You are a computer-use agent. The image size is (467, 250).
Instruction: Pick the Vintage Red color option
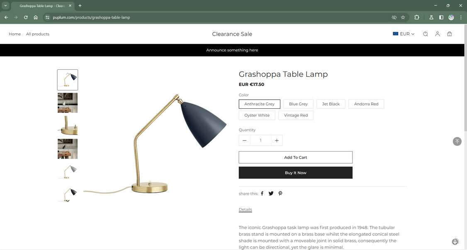tap(296, 115)
